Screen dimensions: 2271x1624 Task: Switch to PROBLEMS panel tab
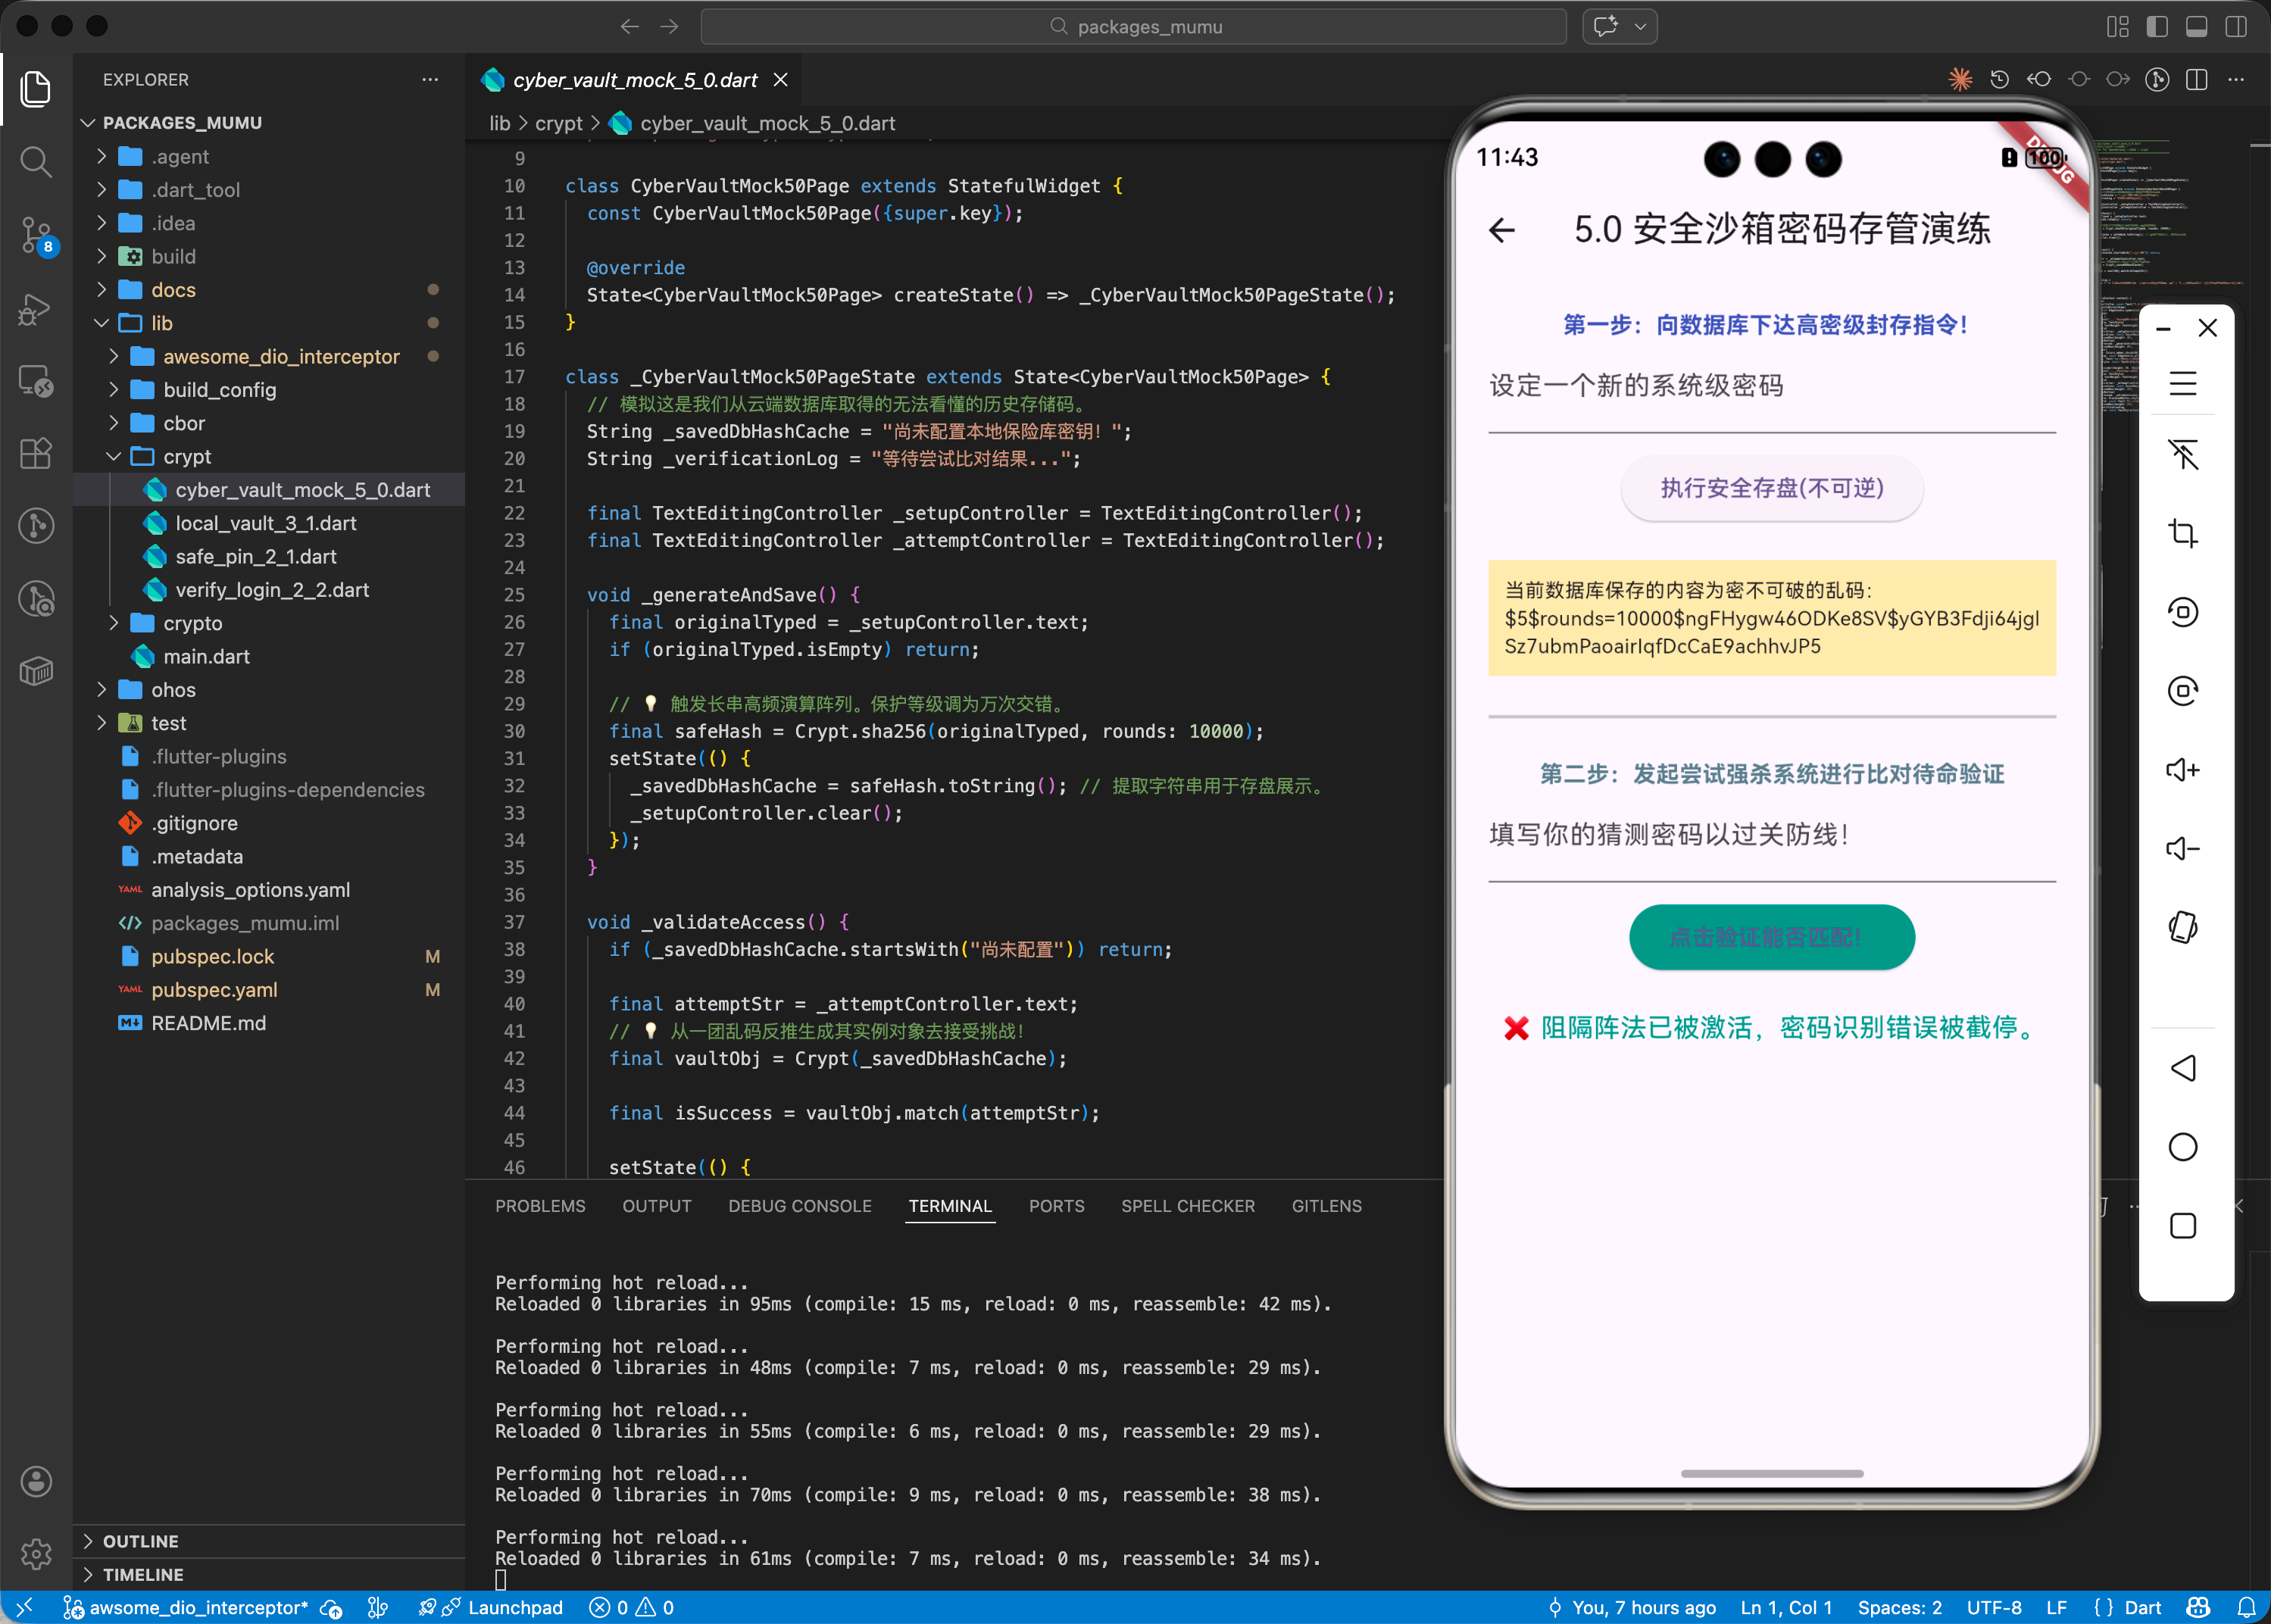(540, 1206)
